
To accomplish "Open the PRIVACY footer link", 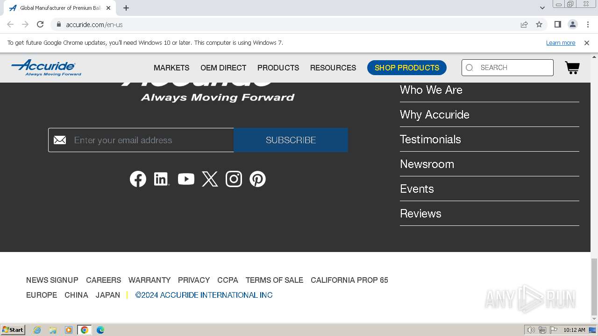I will (x=194, y=280).
